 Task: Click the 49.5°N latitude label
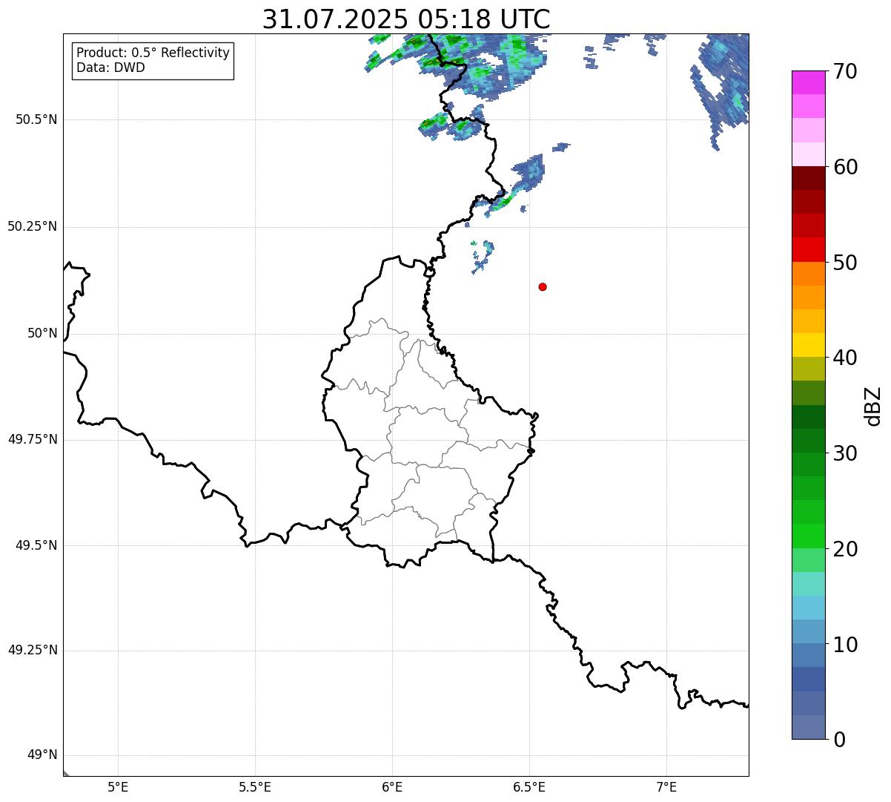point(36,545)
